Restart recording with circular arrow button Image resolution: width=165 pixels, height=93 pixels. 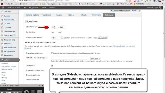click(26, 91)
